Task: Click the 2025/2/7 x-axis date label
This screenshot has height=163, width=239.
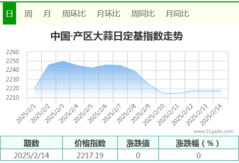Action: point(112,114)
